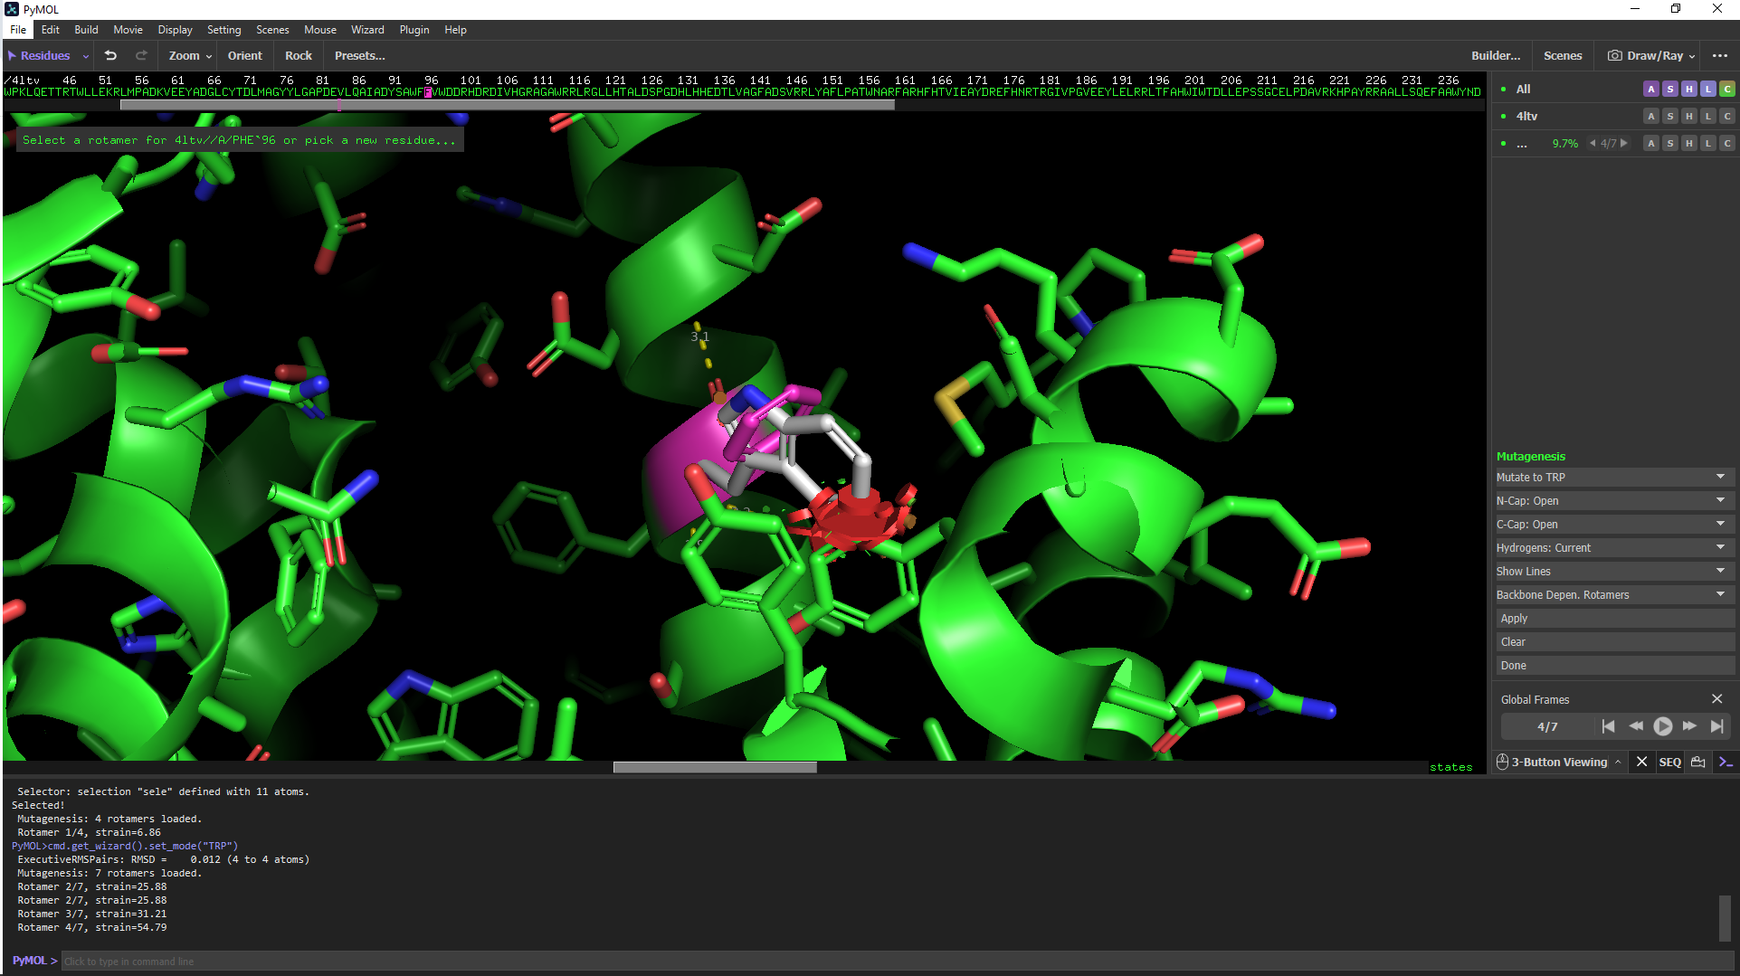Click the PyMOL command line input field
Screen dimensions: 1740x976
tap(896, 961)
